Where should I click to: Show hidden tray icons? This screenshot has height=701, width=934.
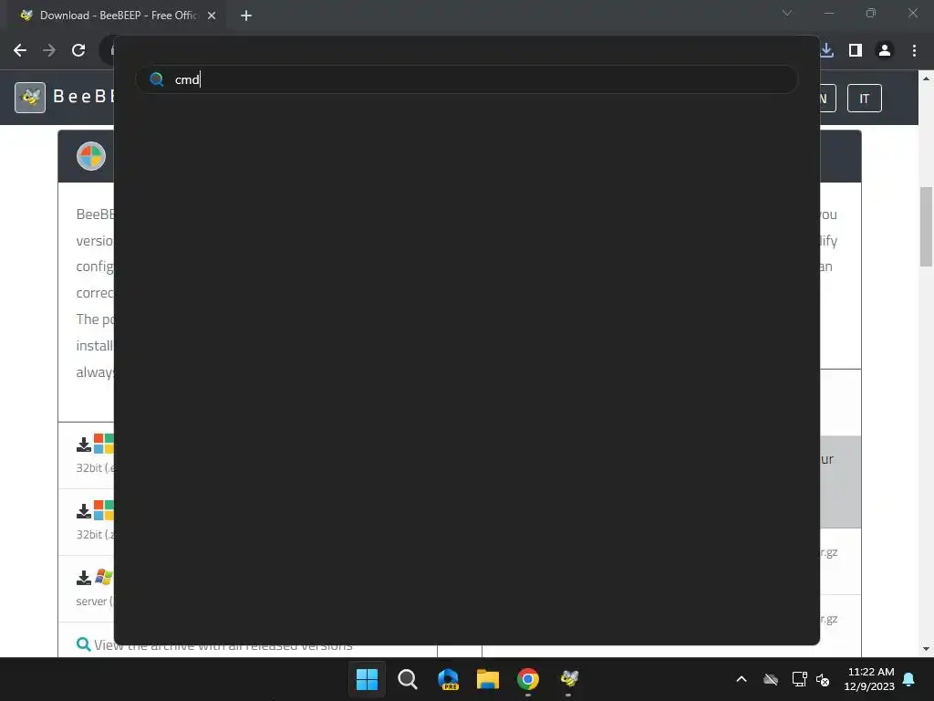(742, 679)
